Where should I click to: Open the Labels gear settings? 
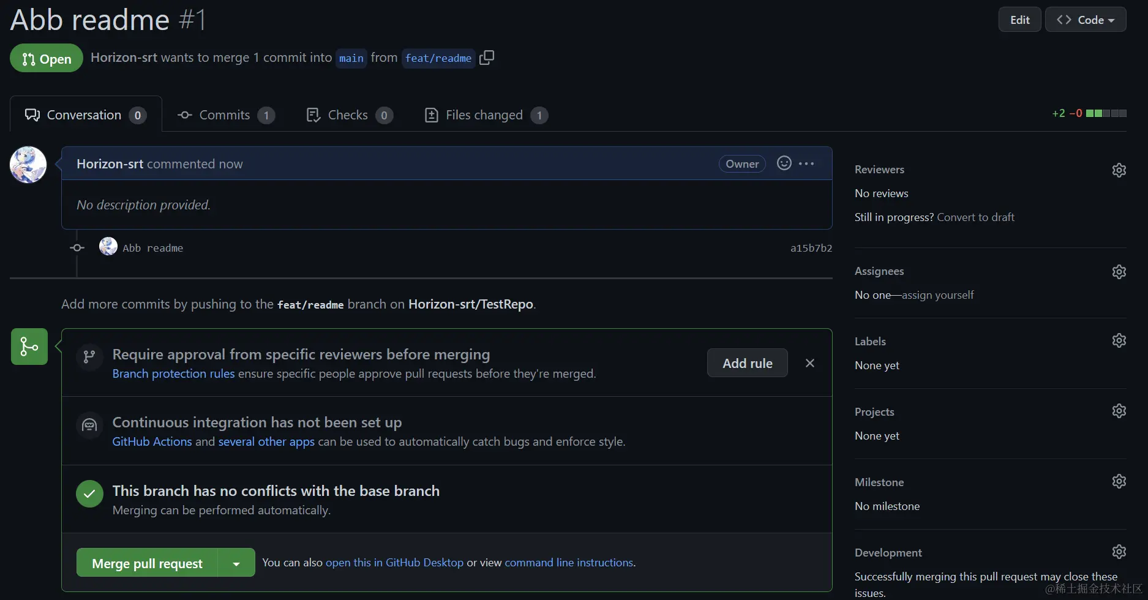click(1119, 340)
